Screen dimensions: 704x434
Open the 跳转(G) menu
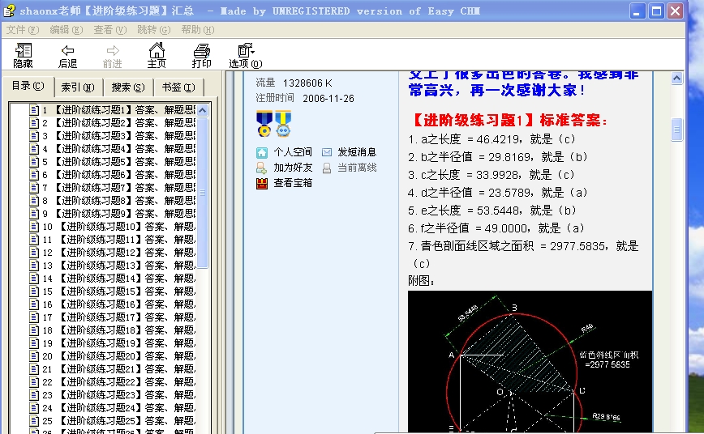(153, 30)
